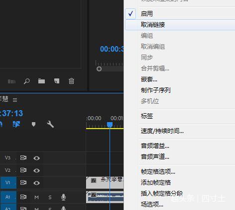235x210 pixels.
Task: Click the fx badge on A1 audio clip
Action: point(94,195)
